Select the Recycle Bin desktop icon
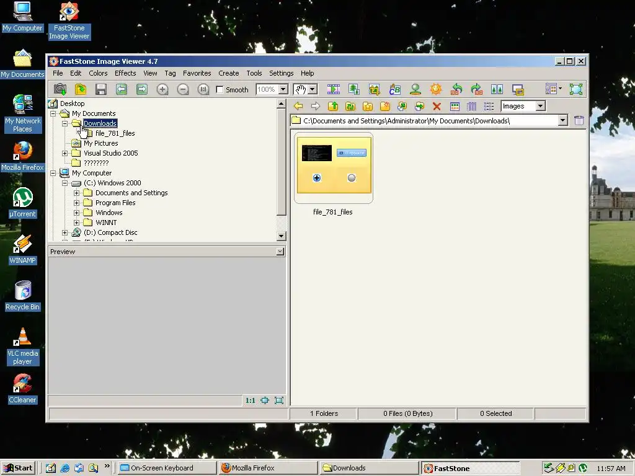 [x=23, y=296]
